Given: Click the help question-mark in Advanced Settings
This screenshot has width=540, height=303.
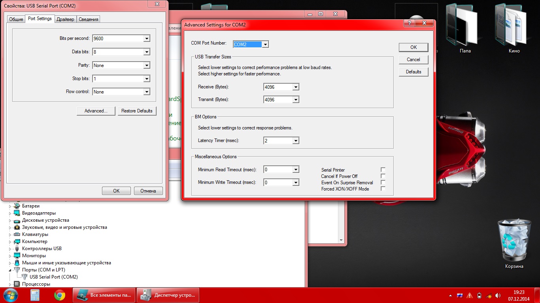Looking at the screenshot, I should (410, 24).
